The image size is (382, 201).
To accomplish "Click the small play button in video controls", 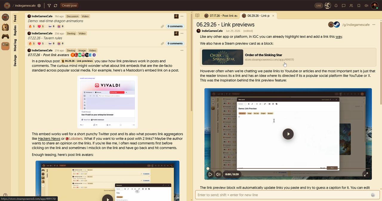I will 210,174.
